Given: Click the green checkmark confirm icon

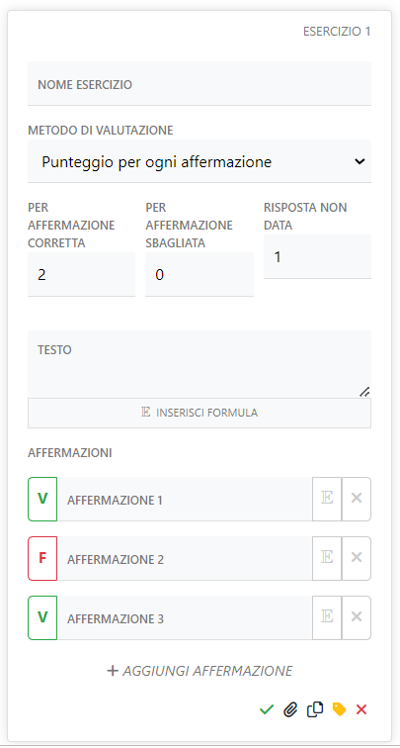Looking at the screenshot, I should [267, 709].
